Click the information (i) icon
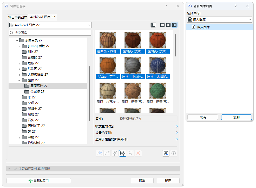Screen dimensions: 256x188 174,153
